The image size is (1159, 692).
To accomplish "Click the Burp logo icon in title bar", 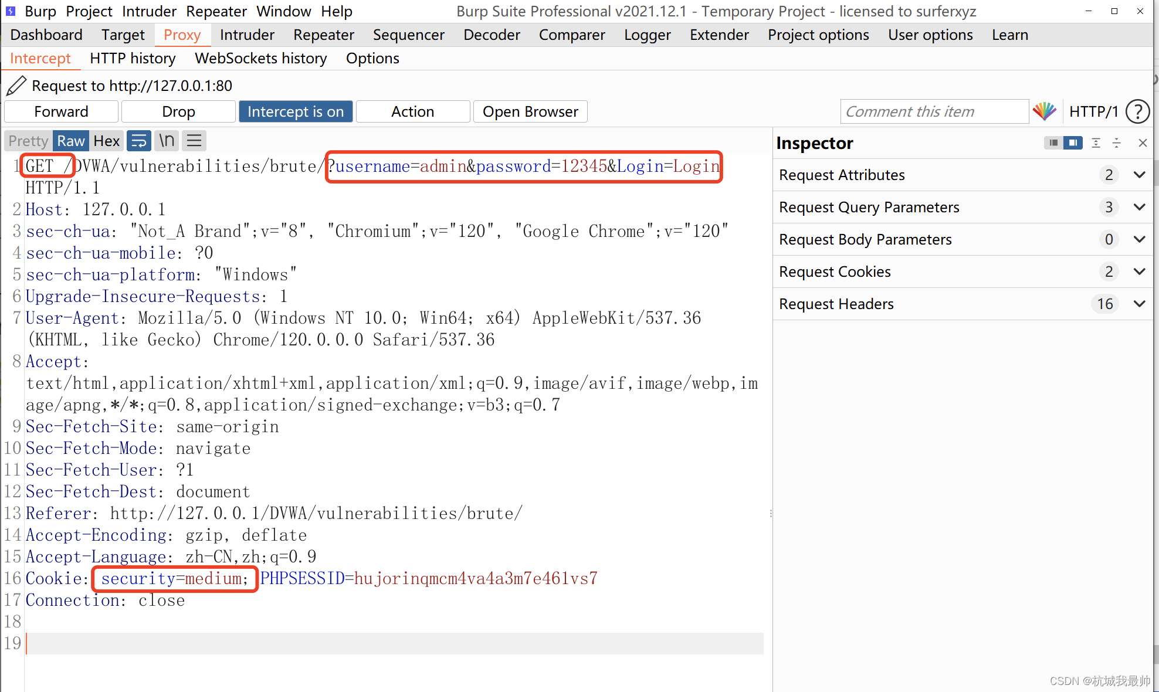I will tap(11, 11).
